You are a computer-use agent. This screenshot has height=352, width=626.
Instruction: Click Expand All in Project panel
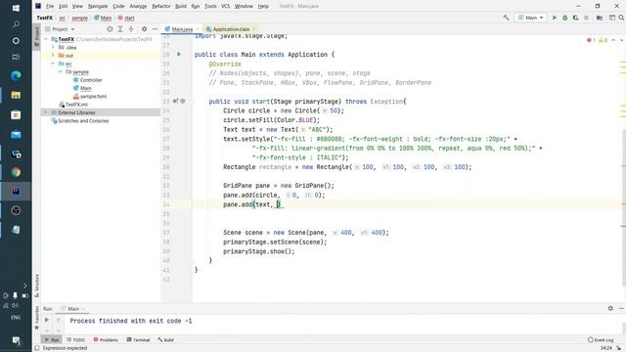tap(120, 29)
